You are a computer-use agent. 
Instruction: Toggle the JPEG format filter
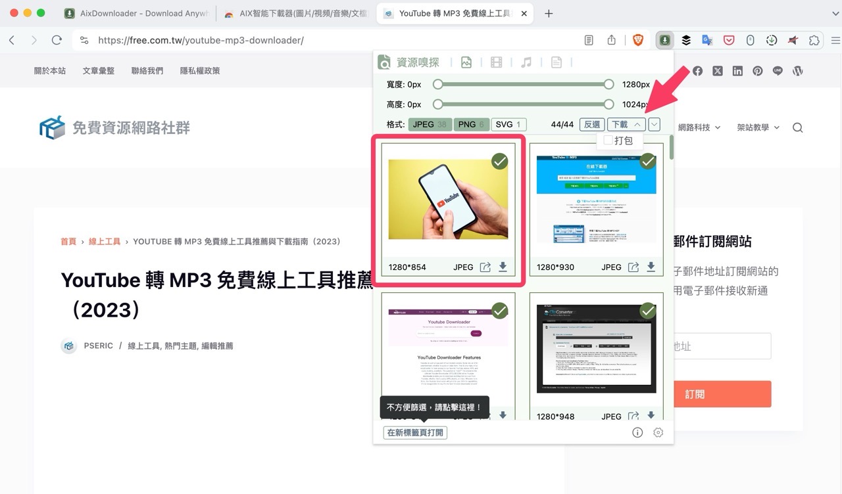coord(430,124)
